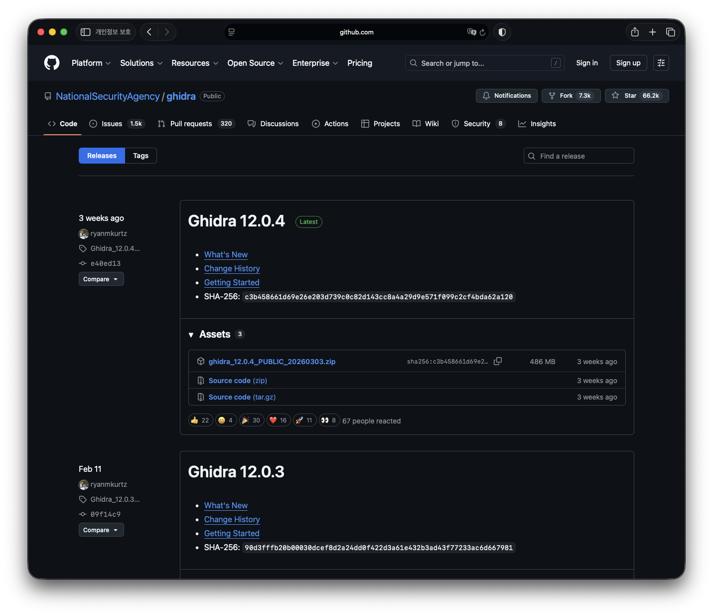The height and width of the screenshot is (616, 713).
Task: Open the e40ed13 commit link
Action: pyautogui.click(x=105, y=263)
